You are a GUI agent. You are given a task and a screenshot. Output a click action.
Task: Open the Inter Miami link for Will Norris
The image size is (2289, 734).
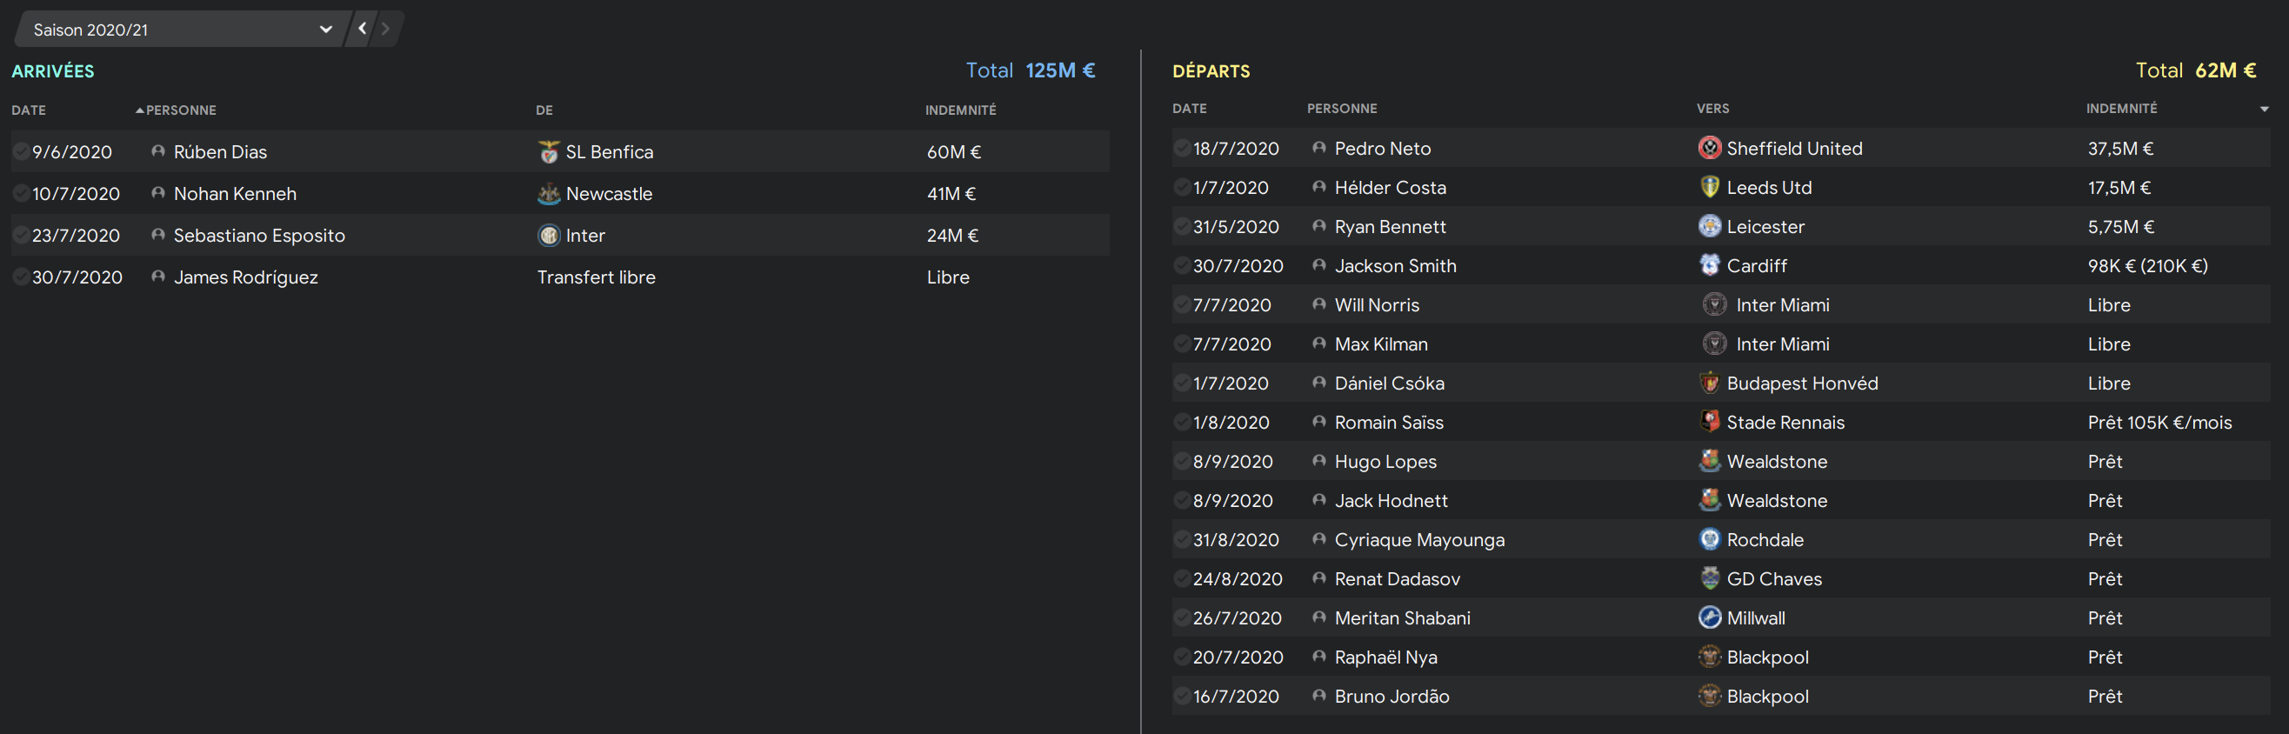click(1782, 304)
